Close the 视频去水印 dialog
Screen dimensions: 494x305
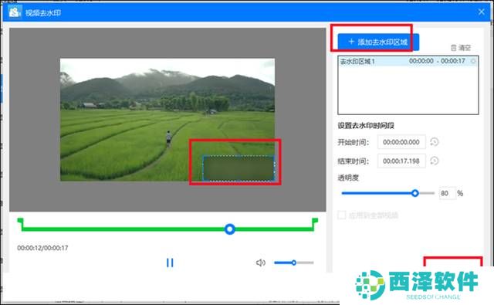coord(481,12)
